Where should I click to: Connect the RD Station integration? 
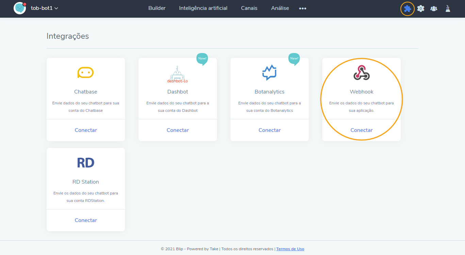pos(86,220)
